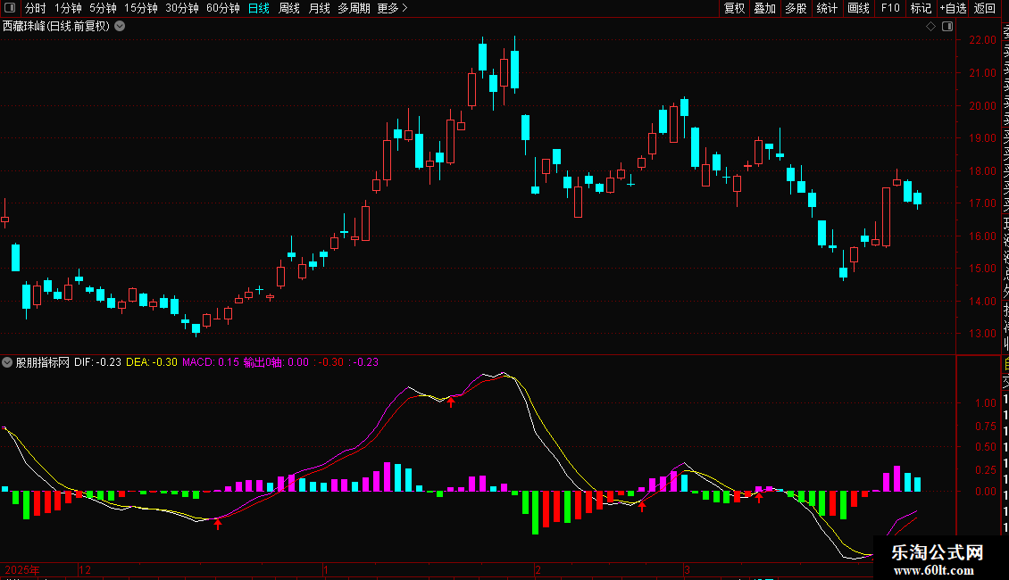The width and height of the screenshot is (1009, 580).
Task: Click 返回 to go back
Action: [985, 8]
